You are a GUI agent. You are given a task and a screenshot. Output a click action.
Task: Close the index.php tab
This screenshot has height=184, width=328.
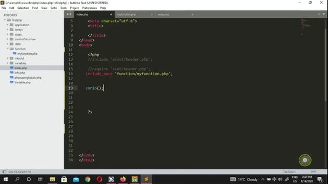tap(111, 14)
